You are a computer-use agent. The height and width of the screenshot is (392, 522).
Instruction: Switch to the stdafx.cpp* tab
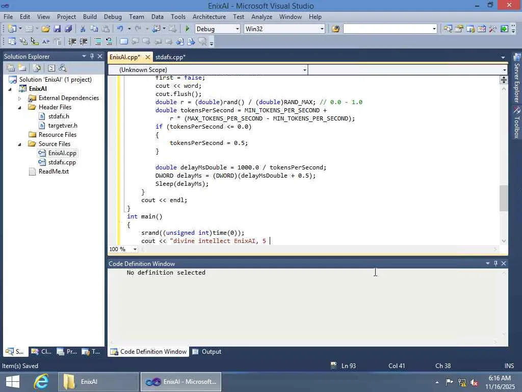pos(170,57)
